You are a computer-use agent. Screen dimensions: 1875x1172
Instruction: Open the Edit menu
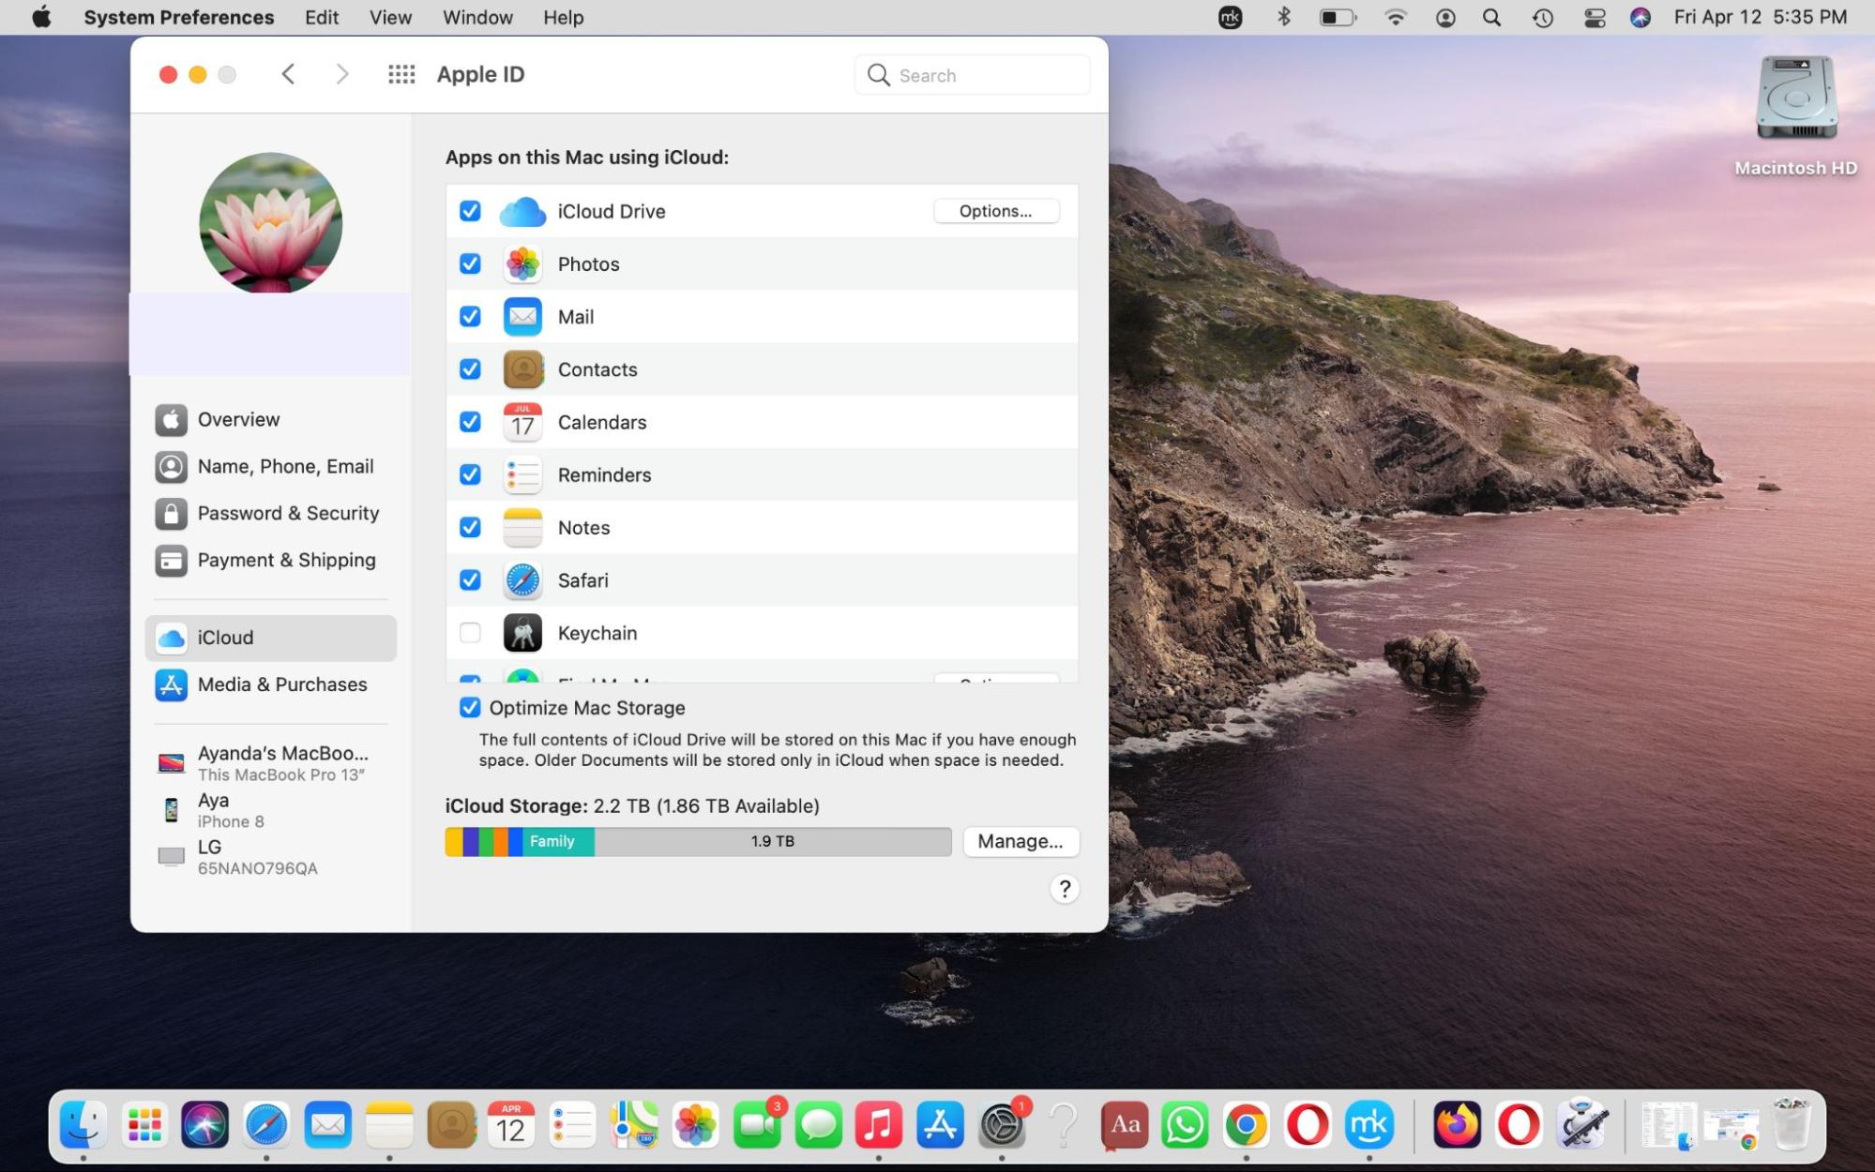tap(322, 17)
